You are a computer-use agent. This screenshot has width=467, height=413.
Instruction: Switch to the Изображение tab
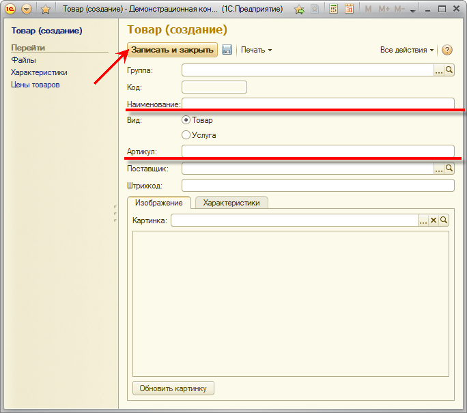click(158, 202)
